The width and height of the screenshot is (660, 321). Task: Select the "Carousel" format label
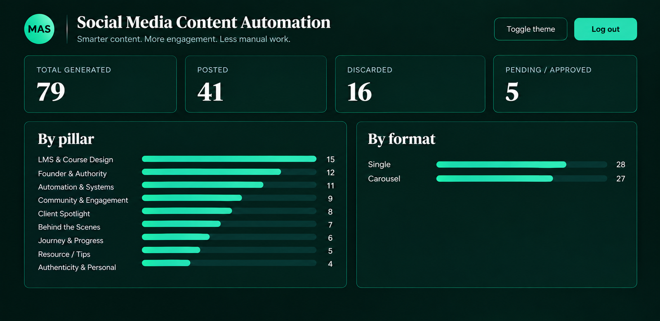tap(384, 178)
